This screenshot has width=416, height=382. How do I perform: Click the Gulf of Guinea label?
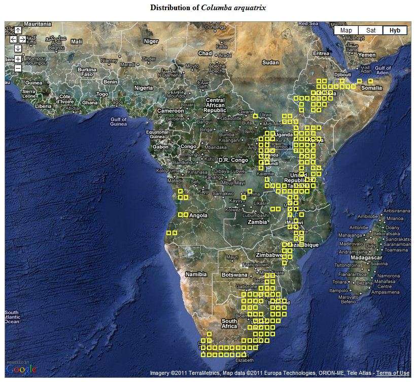[118, 121]
